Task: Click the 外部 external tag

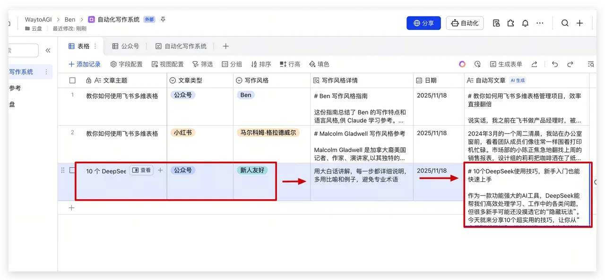Action: point(149,20)
